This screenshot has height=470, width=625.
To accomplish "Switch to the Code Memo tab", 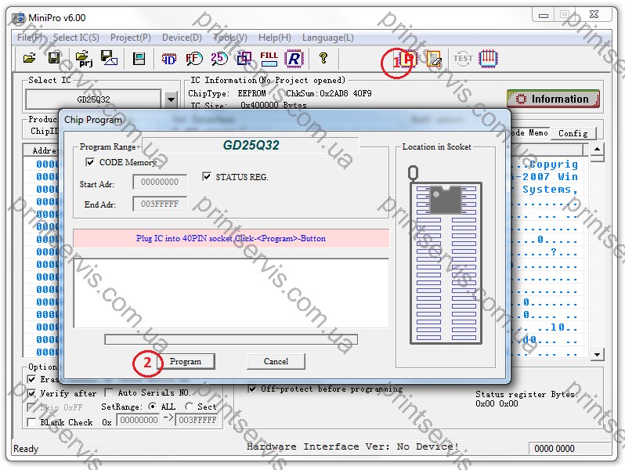I will [x=529, y=132].
